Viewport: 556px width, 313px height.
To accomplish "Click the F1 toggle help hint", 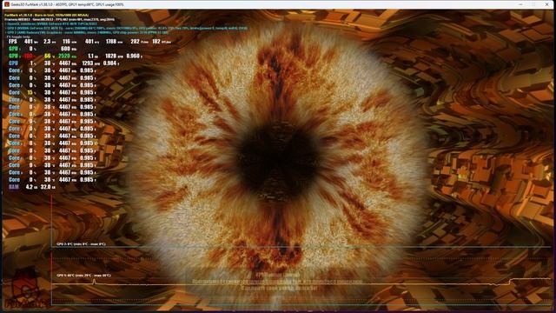I will tap(17, 37).
